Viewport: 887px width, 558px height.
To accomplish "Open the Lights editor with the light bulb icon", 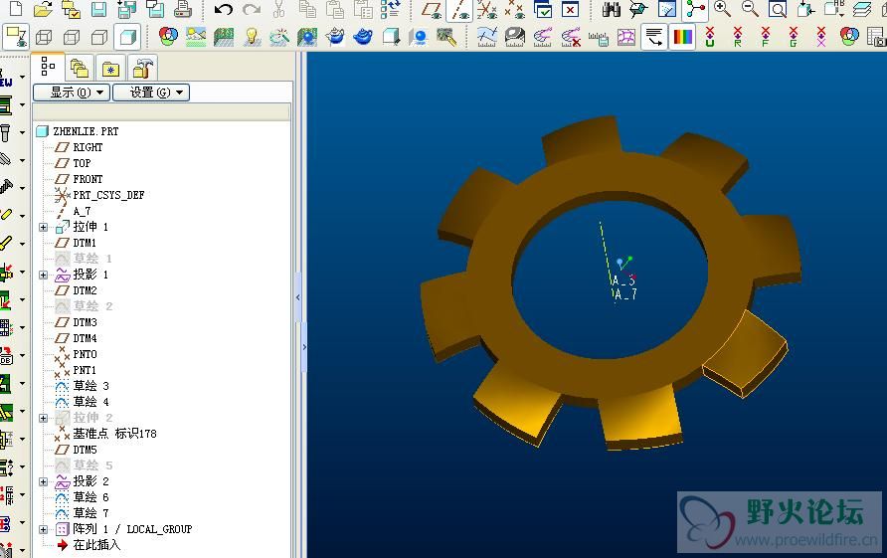I will 252,38.
